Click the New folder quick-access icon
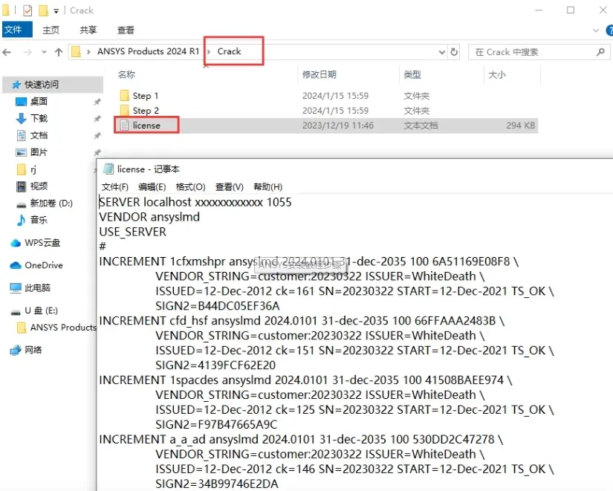 click(x=43, y=10)
